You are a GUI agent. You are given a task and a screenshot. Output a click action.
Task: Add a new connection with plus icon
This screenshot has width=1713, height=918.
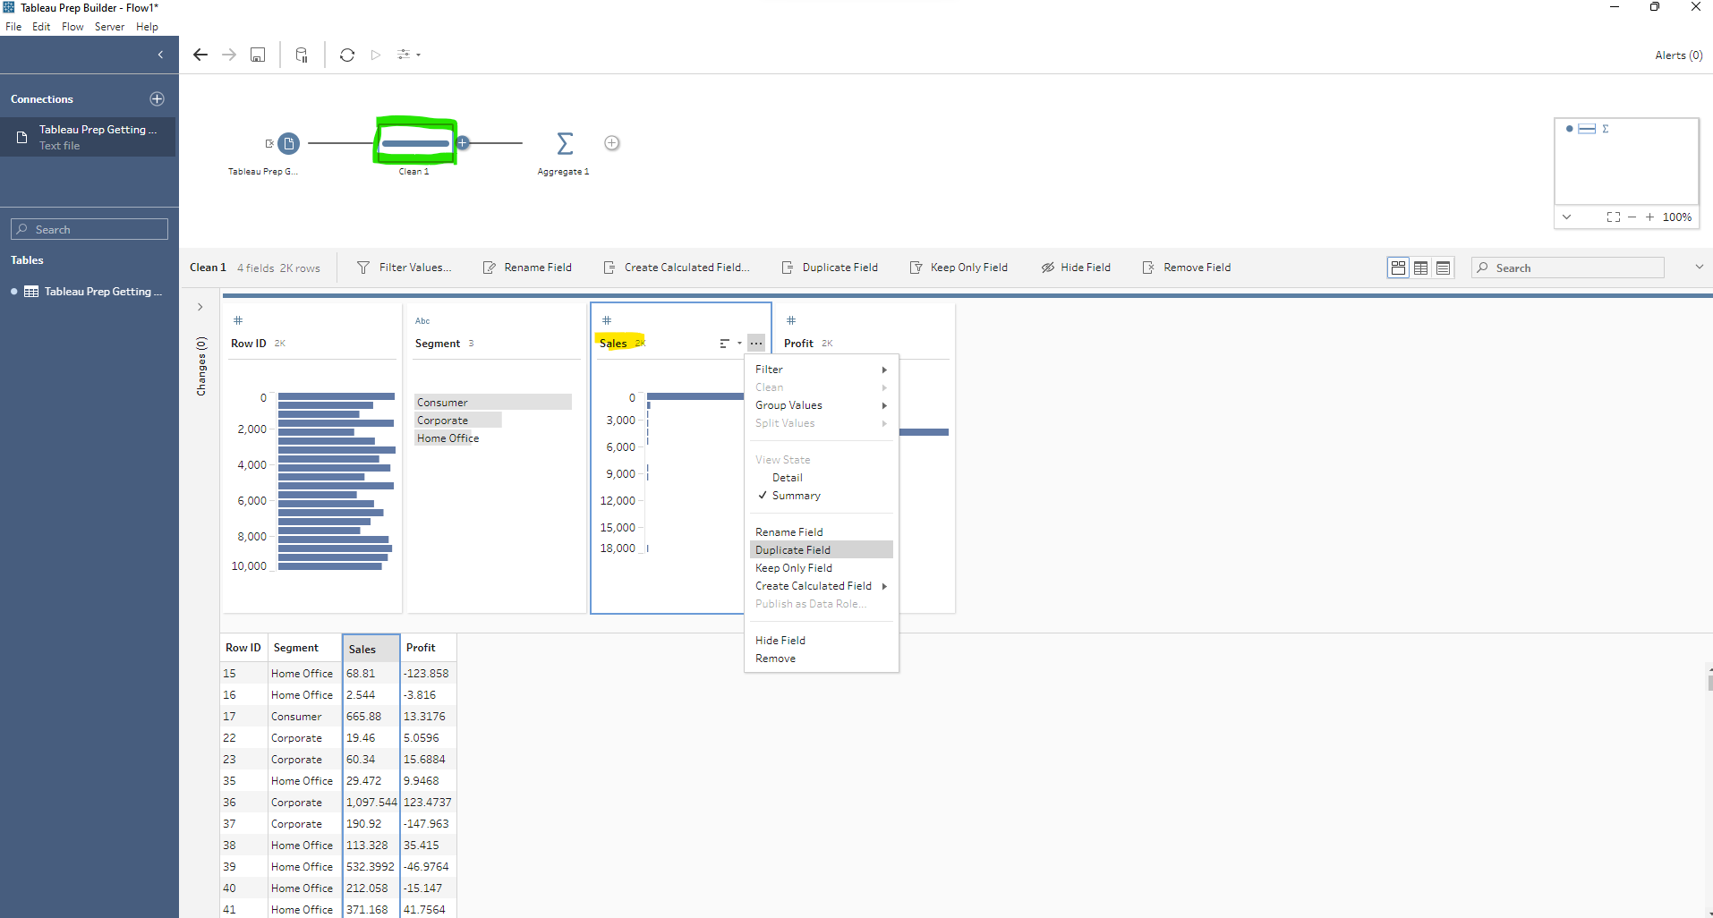[x=157, y=98]
